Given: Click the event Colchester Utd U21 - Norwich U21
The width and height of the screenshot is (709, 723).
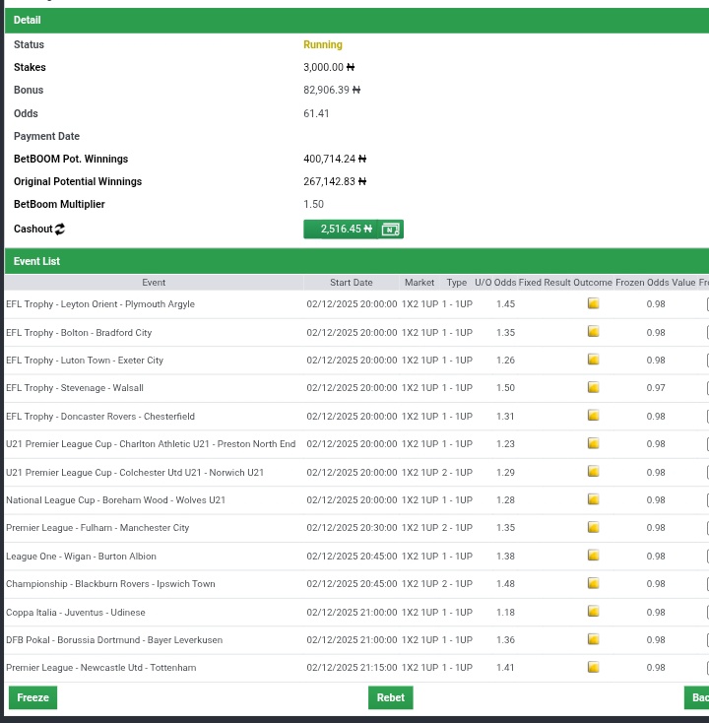Looking at the screenshot, I should [135, 473].
